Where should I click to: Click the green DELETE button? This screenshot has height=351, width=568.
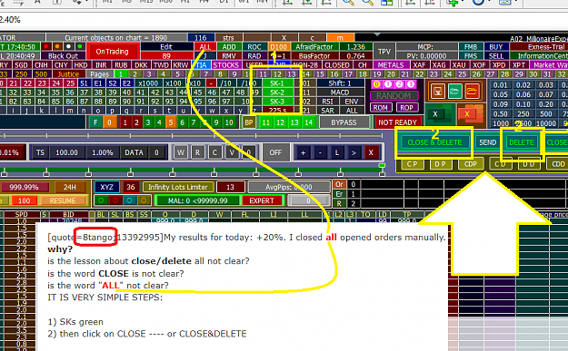522,142
